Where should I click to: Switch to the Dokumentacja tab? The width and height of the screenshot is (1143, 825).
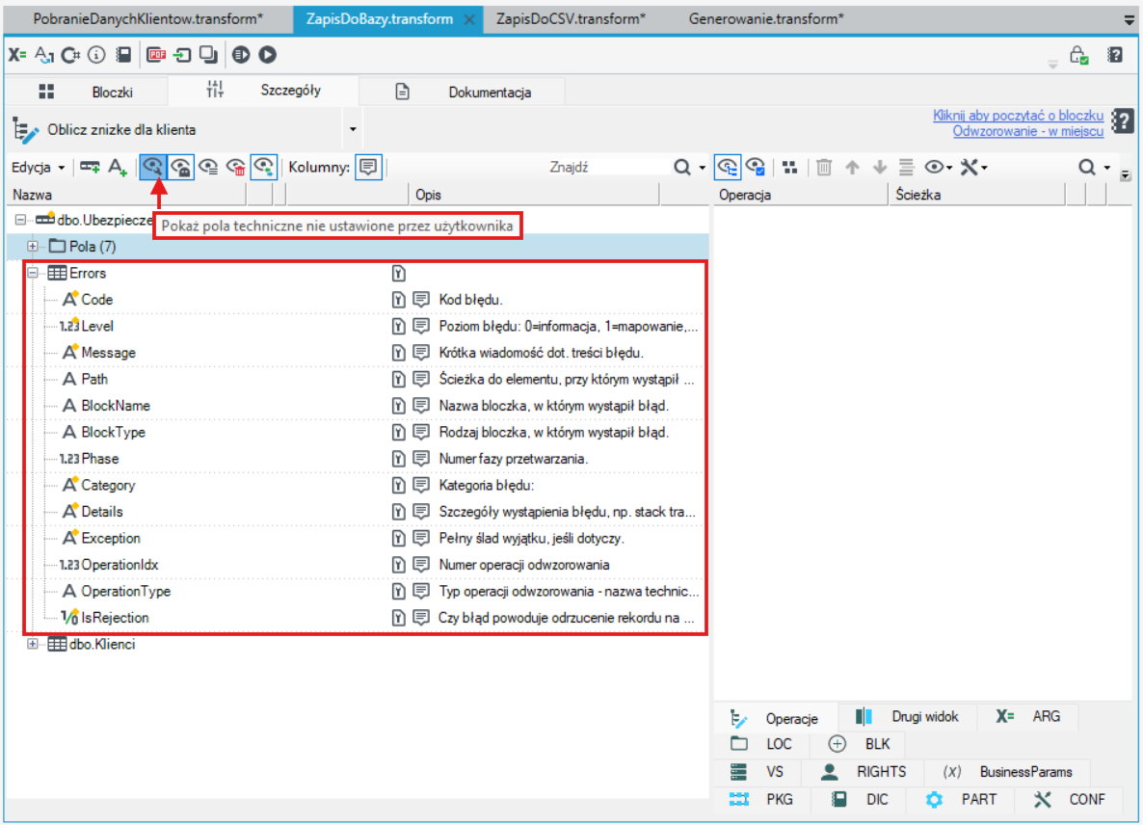[463, 92]
